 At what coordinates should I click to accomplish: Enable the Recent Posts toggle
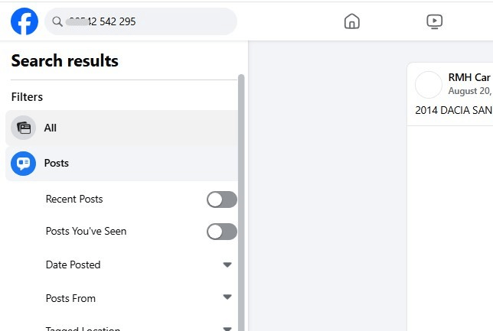(x=222, y=200)
